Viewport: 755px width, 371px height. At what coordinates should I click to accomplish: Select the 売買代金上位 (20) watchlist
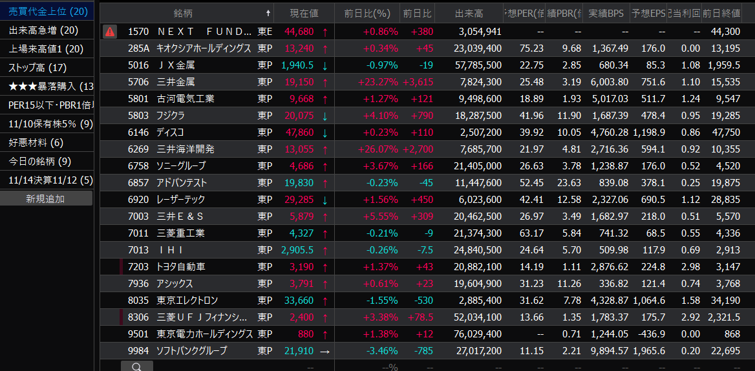(47, 11)
